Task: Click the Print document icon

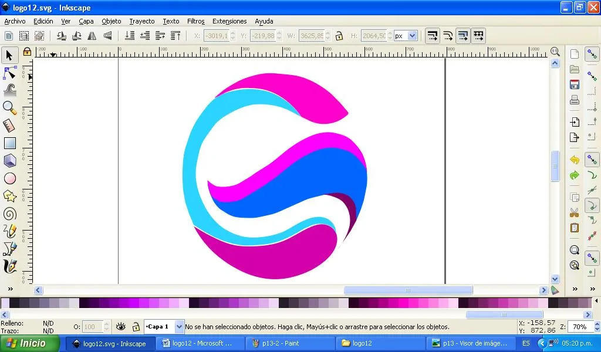Action: pos(574,100)
